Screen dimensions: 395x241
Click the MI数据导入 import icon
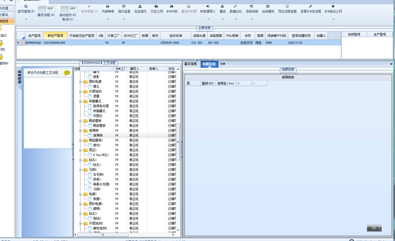(x=208, y=6)
